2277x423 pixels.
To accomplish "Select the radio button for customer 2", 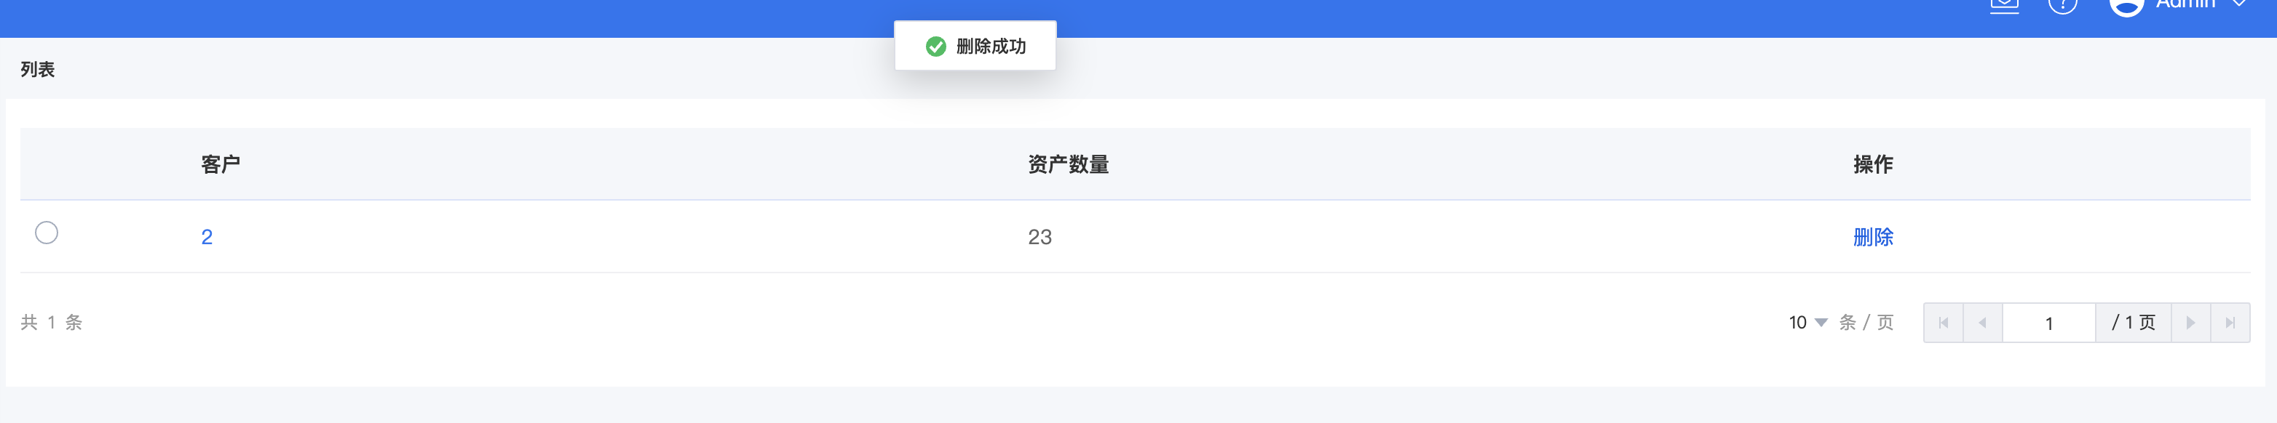I will point(47,233).
